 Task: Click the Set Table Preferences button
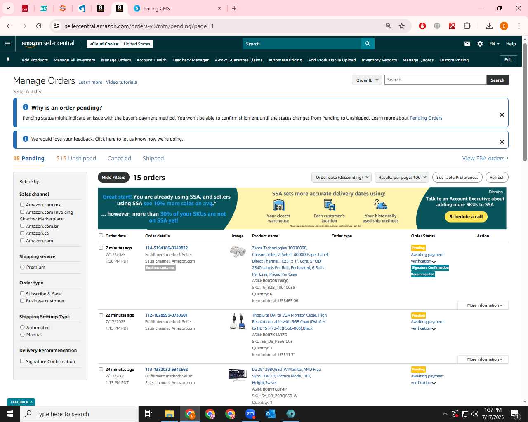pyautogui.click(x=457, y=178)
